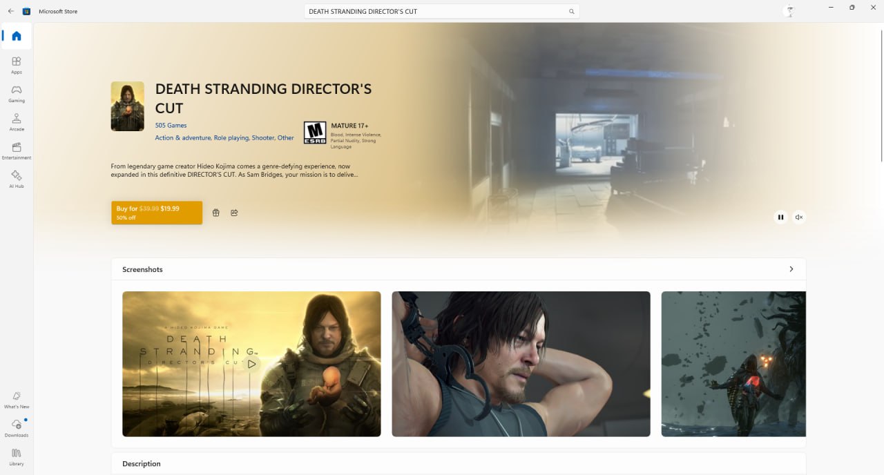Click the Microsoft Store app icon

[26, 11]
